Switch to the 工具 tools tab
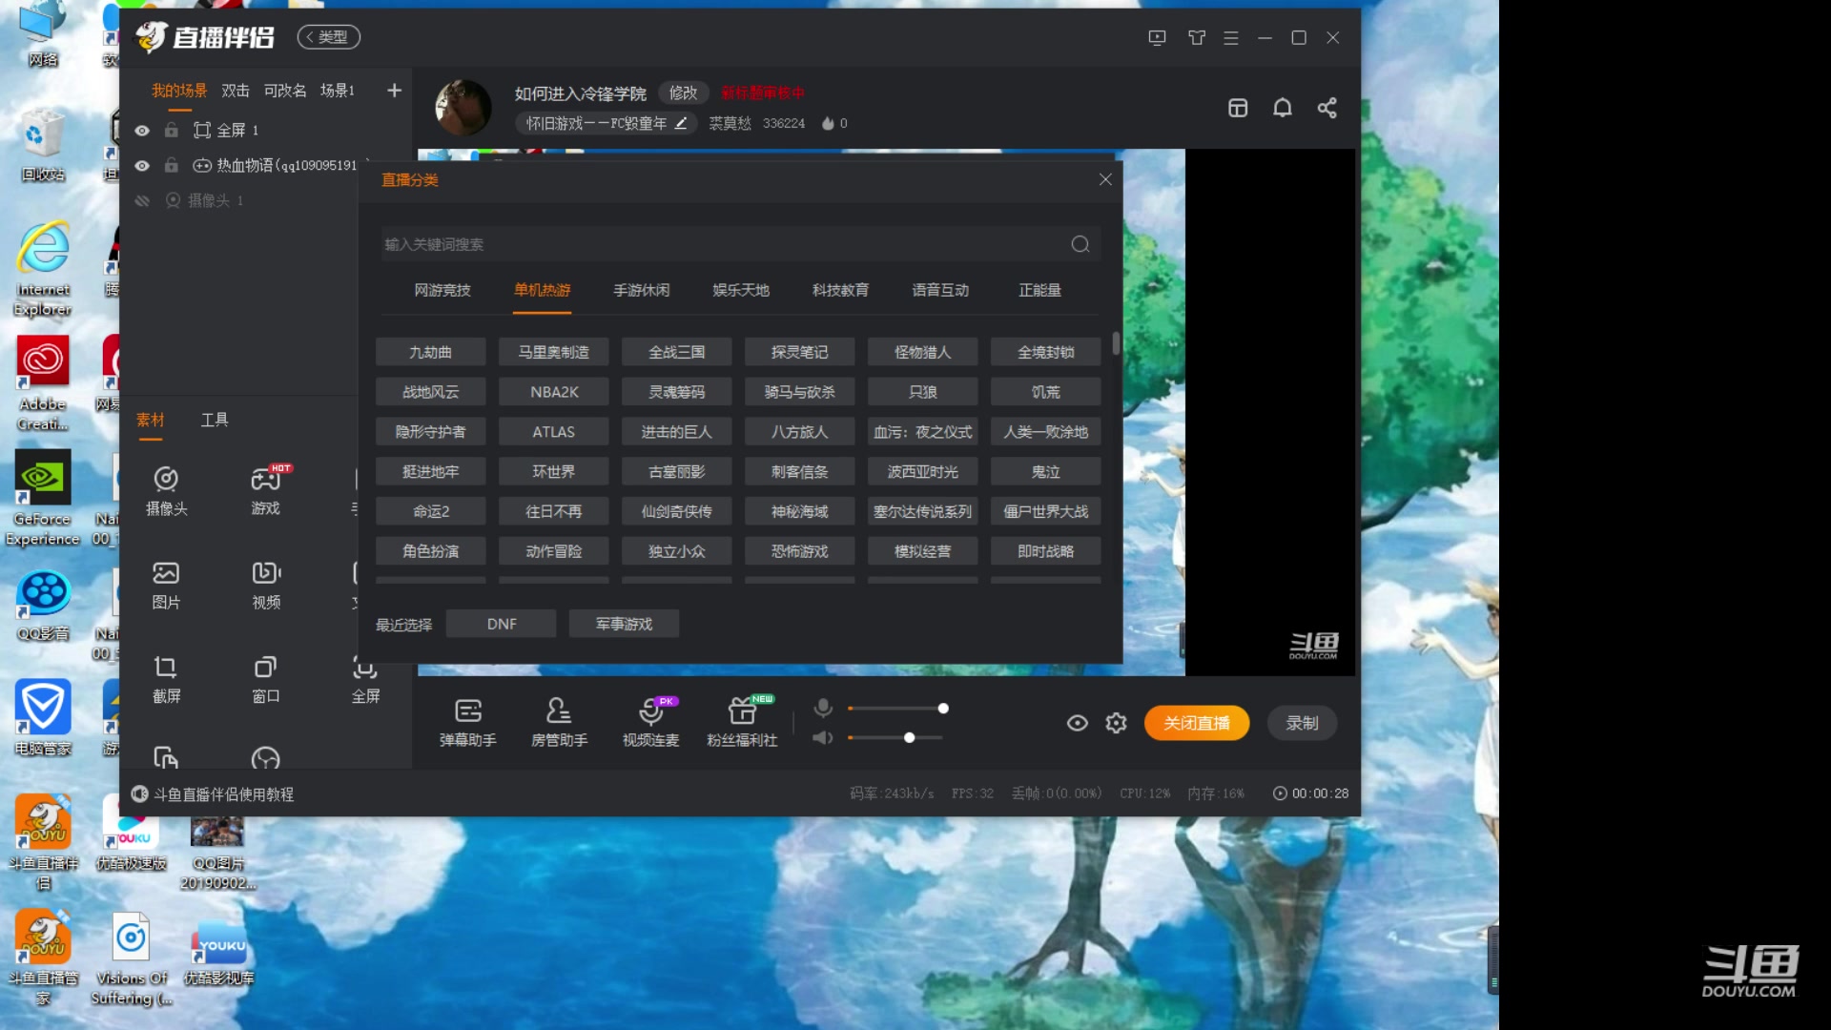Viewport: 1831px width, 1030px height. click(215, 420)
